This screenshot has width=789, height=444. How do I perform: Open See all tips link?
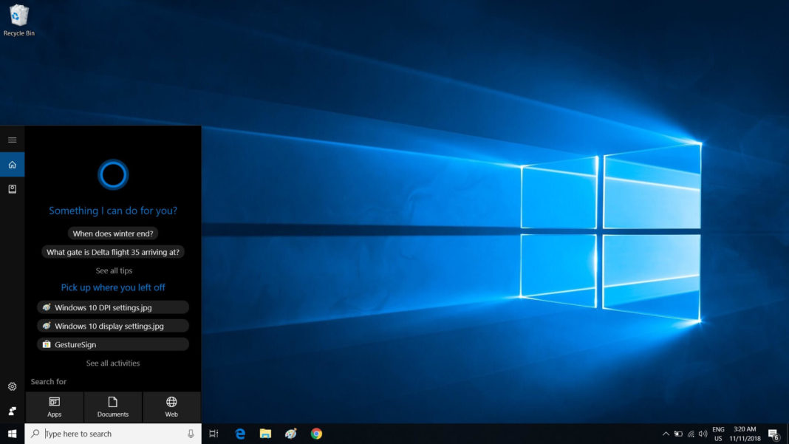click(x=112, y=270)
